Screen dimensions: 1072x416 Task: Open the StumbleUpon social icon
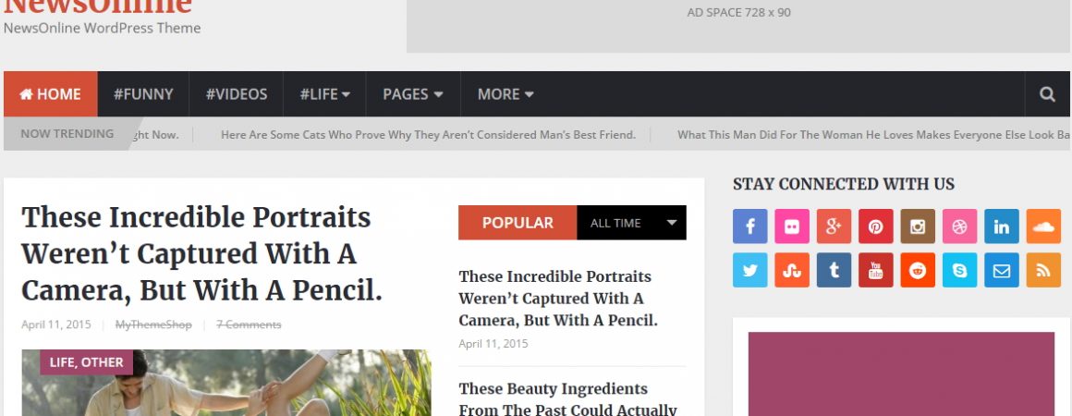point(792,270)
